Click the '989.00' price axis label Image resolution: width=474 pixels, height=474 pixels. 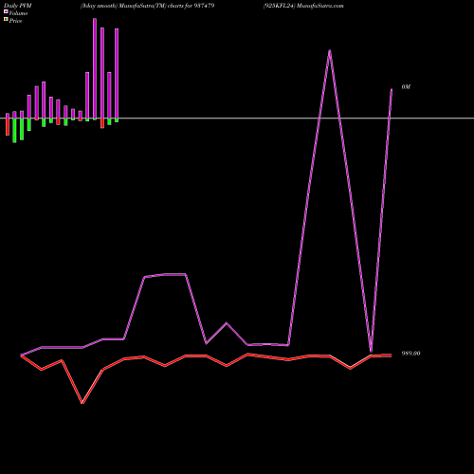click(410, 354)
